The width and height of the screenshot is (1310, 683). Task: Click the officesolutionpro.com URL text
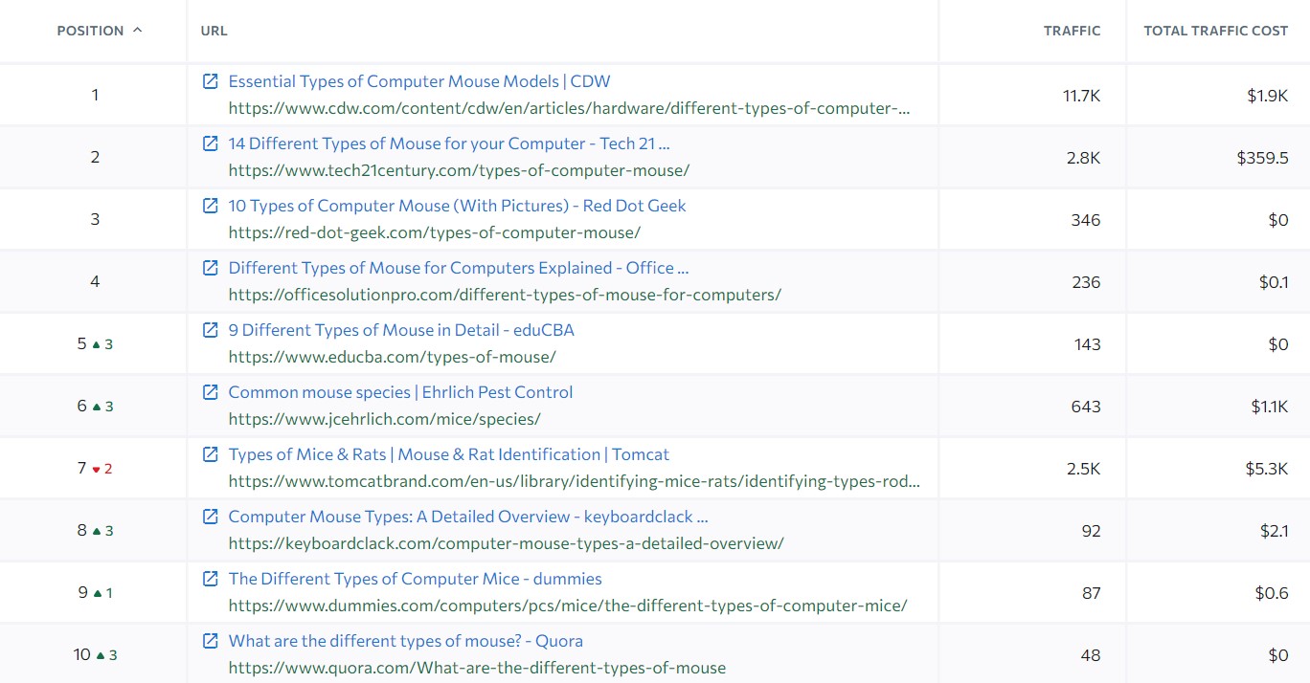coord(505,295)
